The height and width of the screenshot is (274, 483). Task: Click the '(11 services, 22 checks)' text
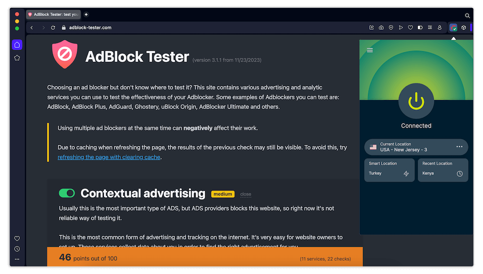click(x=325, y=259)
